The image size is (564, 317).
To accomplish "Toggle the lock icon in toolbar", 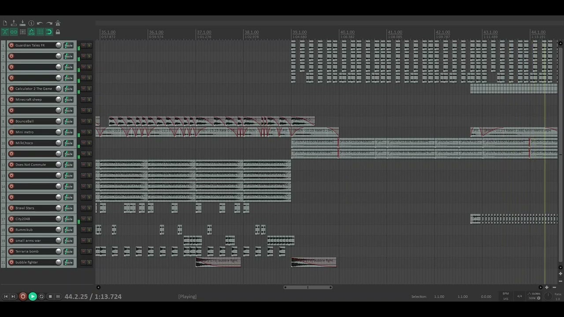I will (x=58, y=32).
